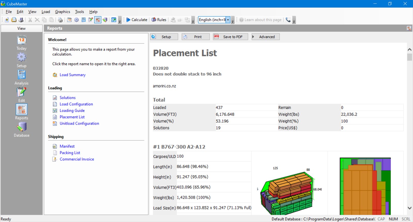Click the printer icon in the main toolbar
The height and width of the screenshot is (222, 413).
pyautogui.click(x=60, y=20)
